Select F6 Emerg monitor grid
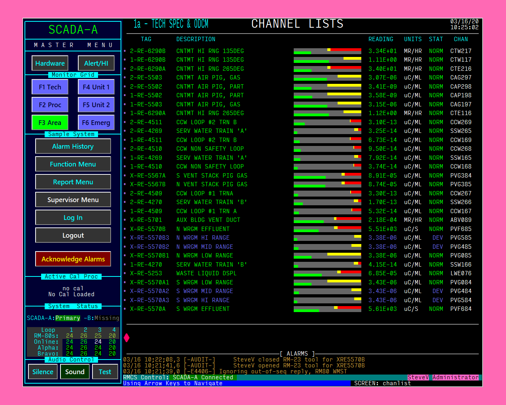This screenshot has height=405, width=506. click(x=96, y=123)
